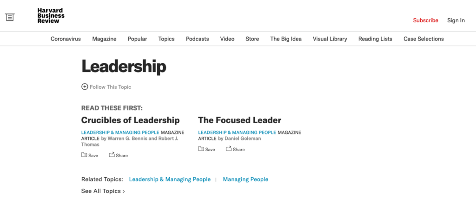Click the plus icon to follow topic

click(x=85, y=86)
